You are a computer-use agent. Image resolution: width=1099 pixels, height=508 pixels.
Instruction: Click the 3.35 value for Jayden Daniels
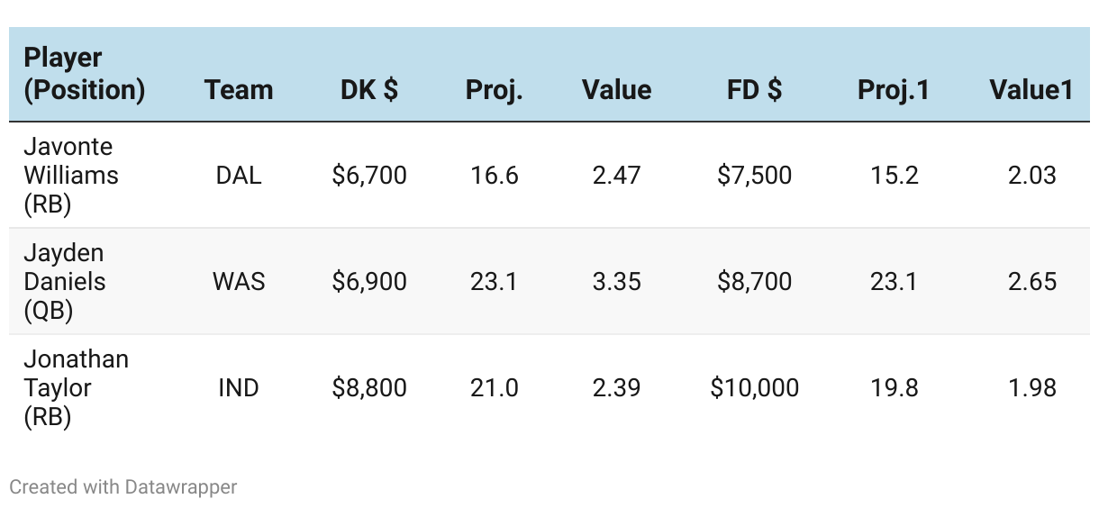pos(616,281)
